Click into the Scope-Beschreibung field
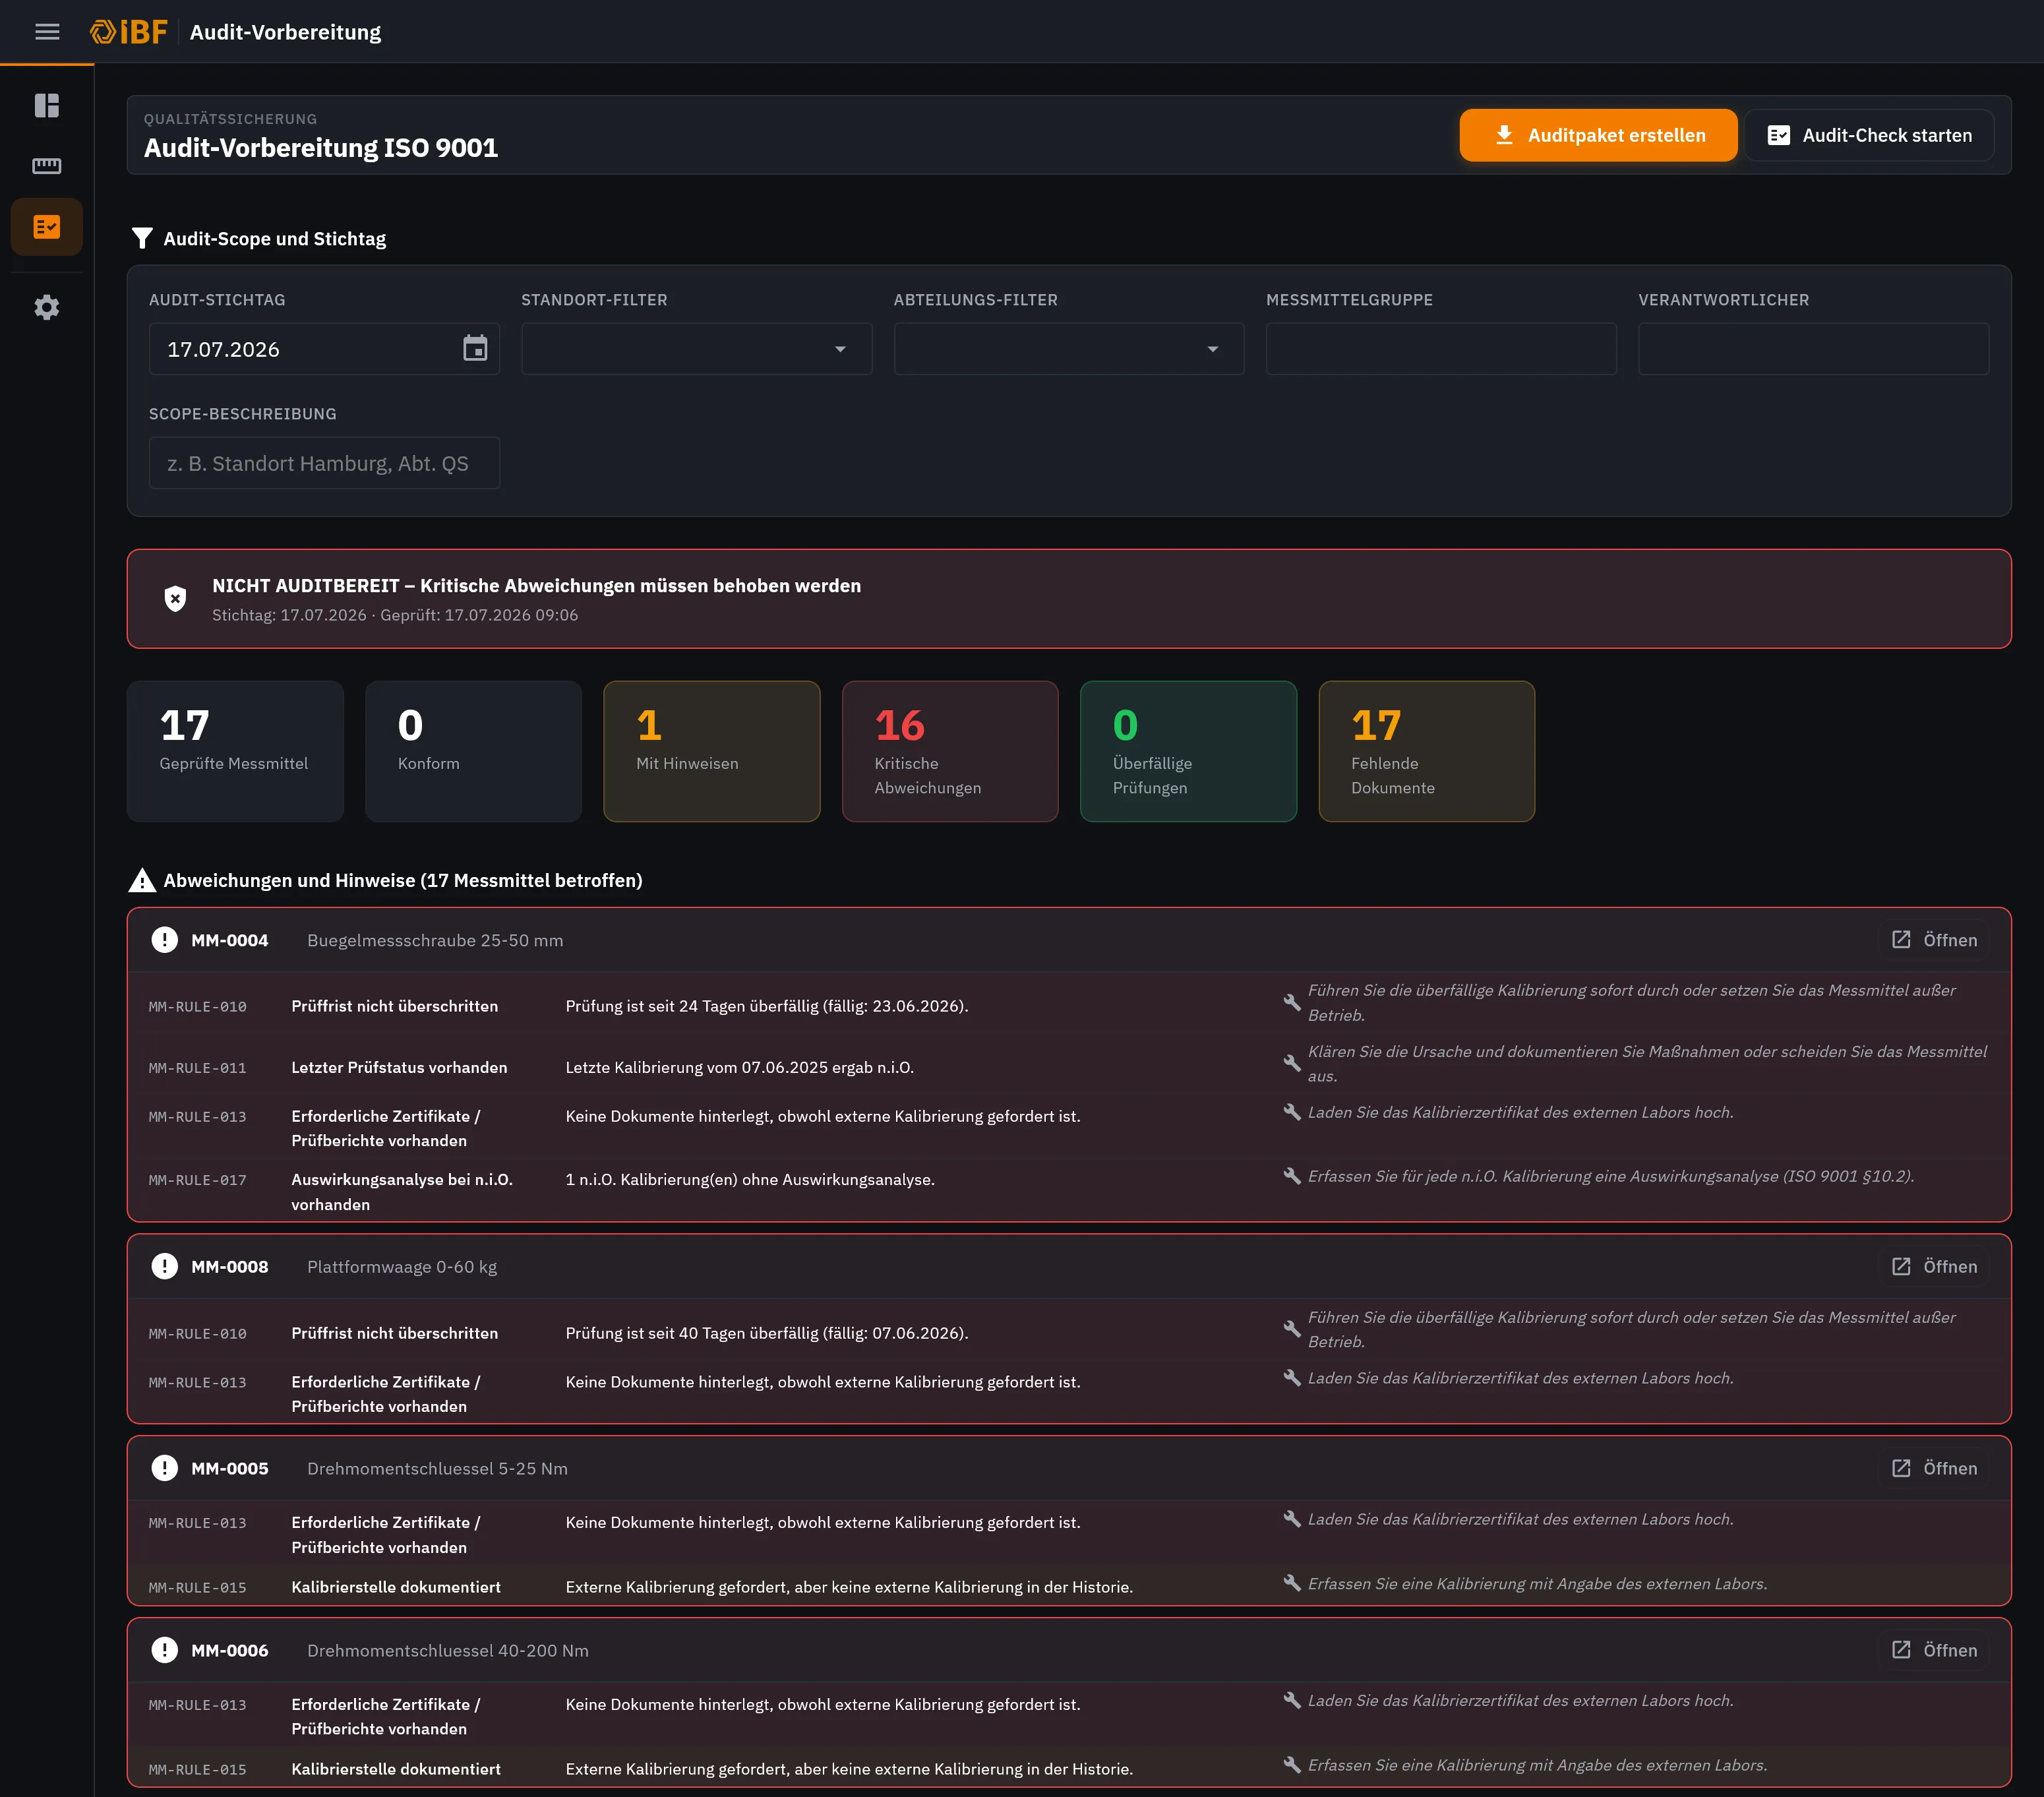 tap(324, 463)
